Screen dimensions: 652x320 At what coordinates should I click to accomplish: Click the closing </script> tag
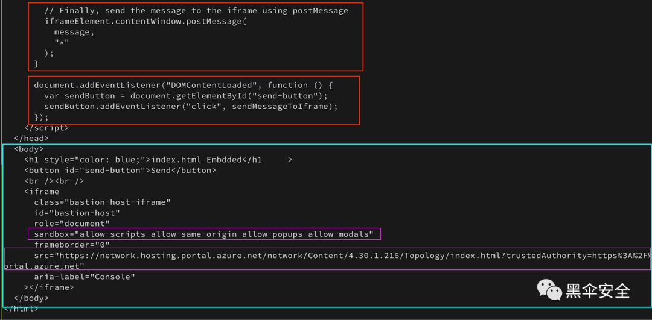point(46,128)
